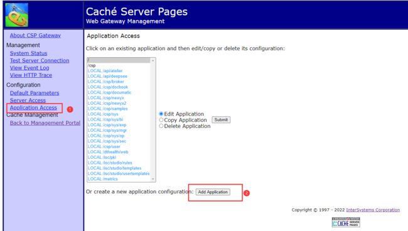Click the application list scroll-down arrow
408x231 pixels.
153,179
